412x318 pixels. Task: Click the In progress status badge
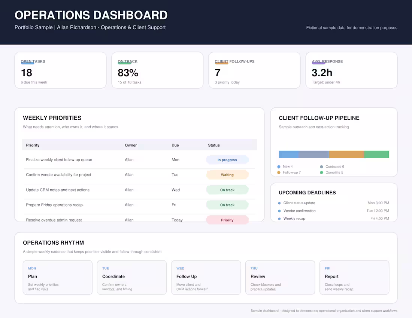tap(227, 160)
